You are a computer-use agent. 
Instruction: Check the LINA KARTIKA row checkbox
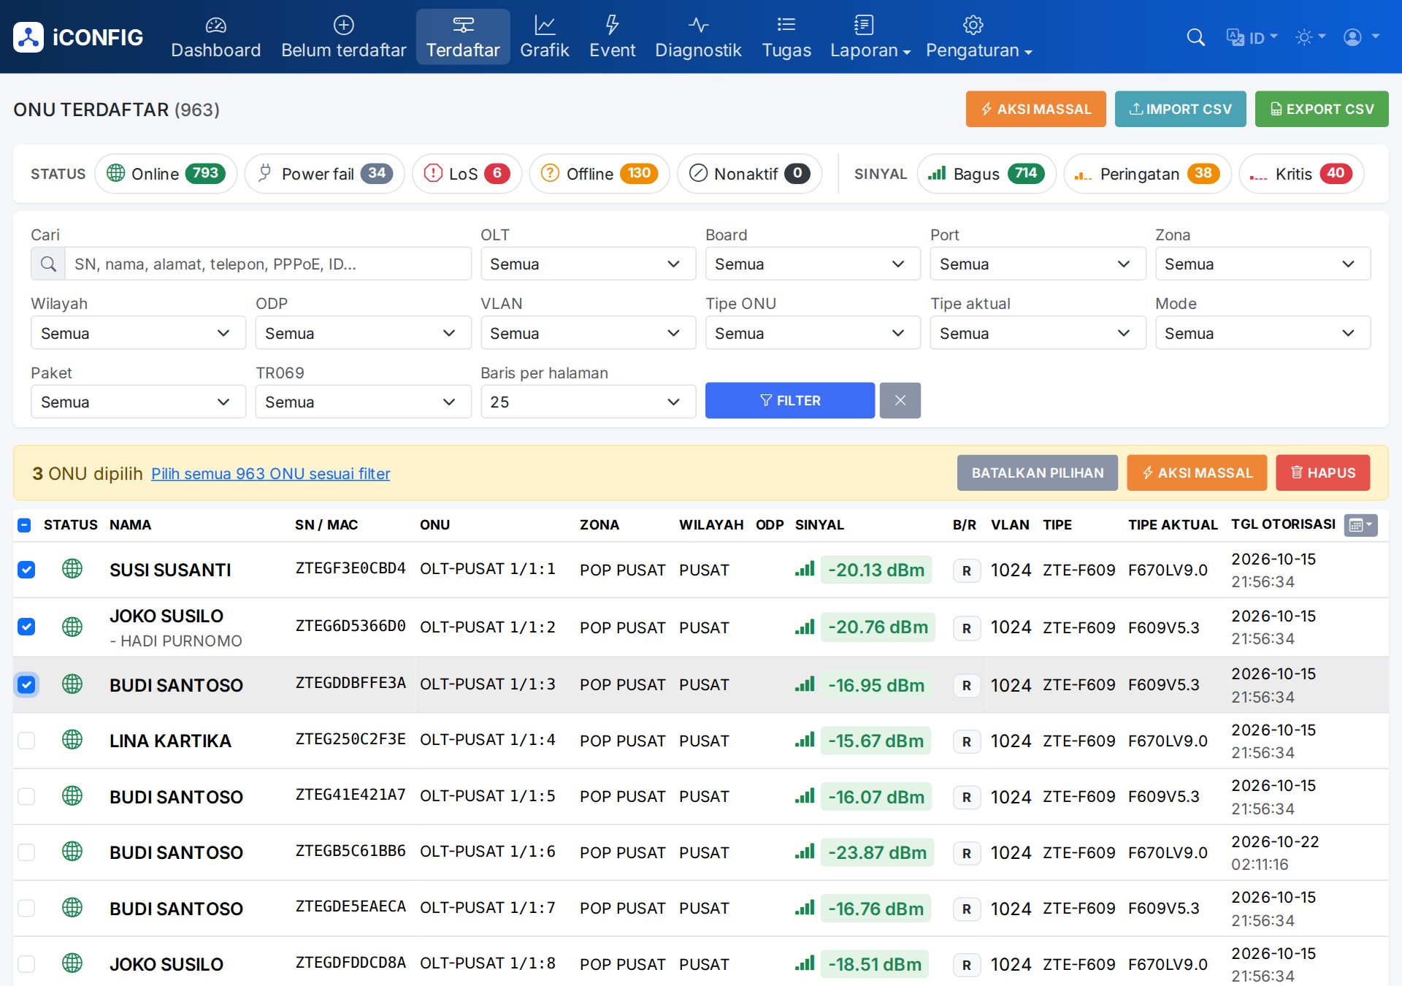pos(26,741)
